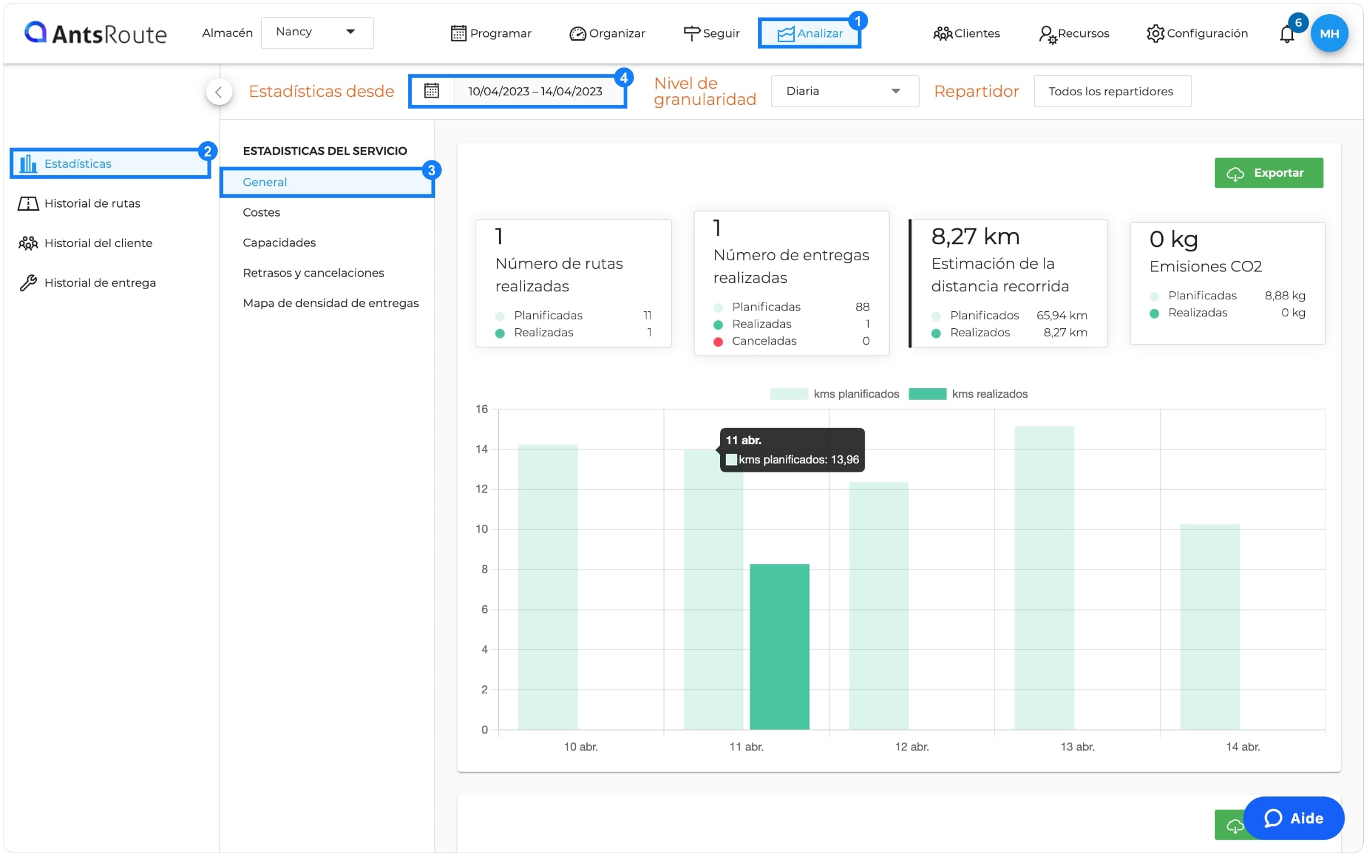The image size is (1366, 856).
Task: Click the Estadísticas bar chart icon
Action: pos(28,164)
